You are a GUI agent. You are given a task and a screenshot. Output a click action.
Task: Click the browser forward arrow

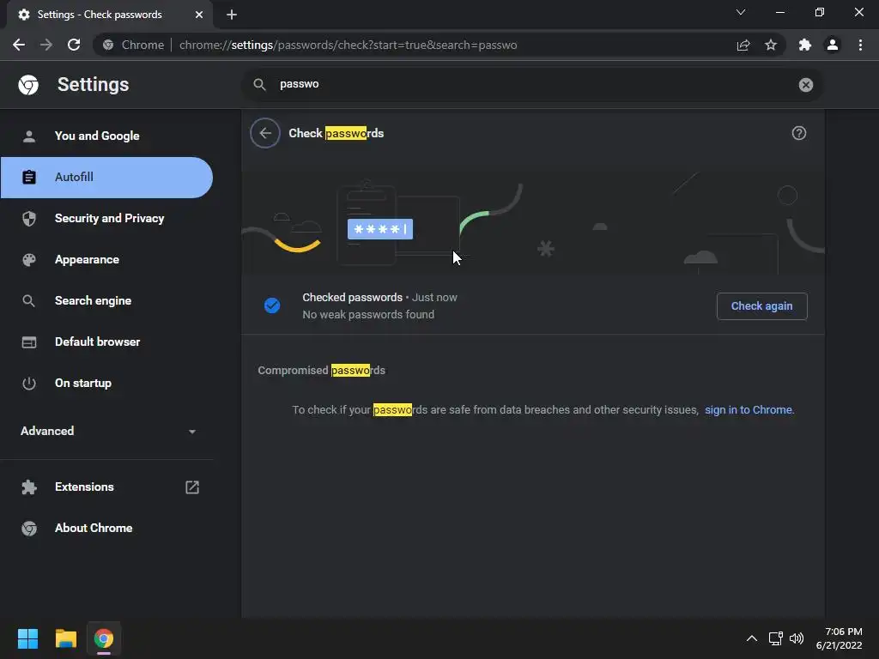point(46,45)
